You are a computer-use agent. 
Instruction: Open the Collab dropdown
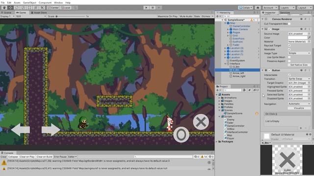coord(246,8)
